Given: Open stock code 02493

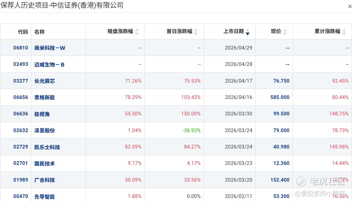Looking at the screenshot, I should tap(21, 64).
